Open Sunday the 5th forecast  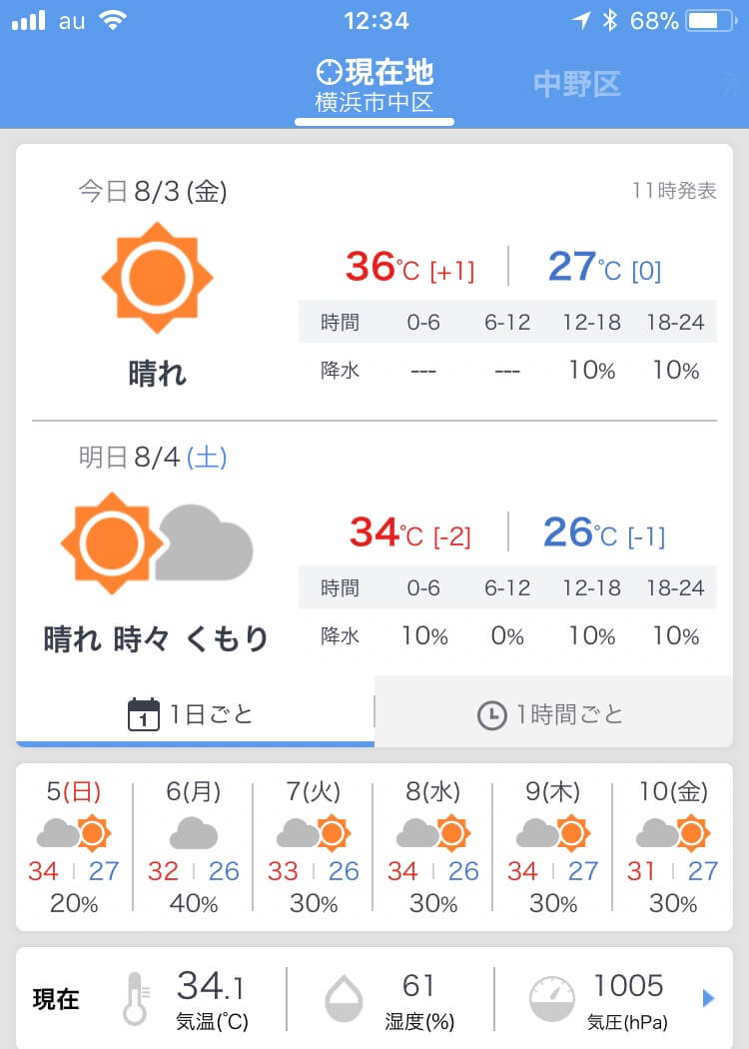pyautogui.click(x=74, y=847)
